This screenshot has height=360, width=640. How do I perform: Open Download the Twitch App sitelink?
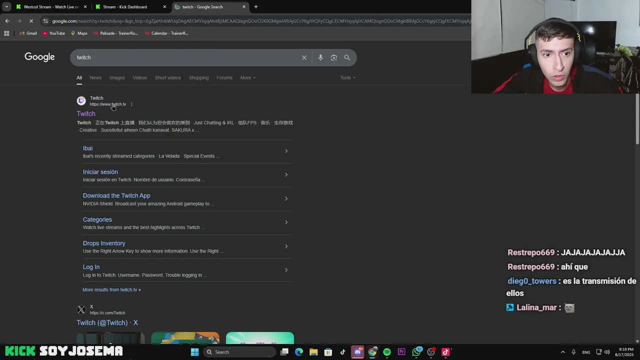pyautogui.click(x=116, y=195)
